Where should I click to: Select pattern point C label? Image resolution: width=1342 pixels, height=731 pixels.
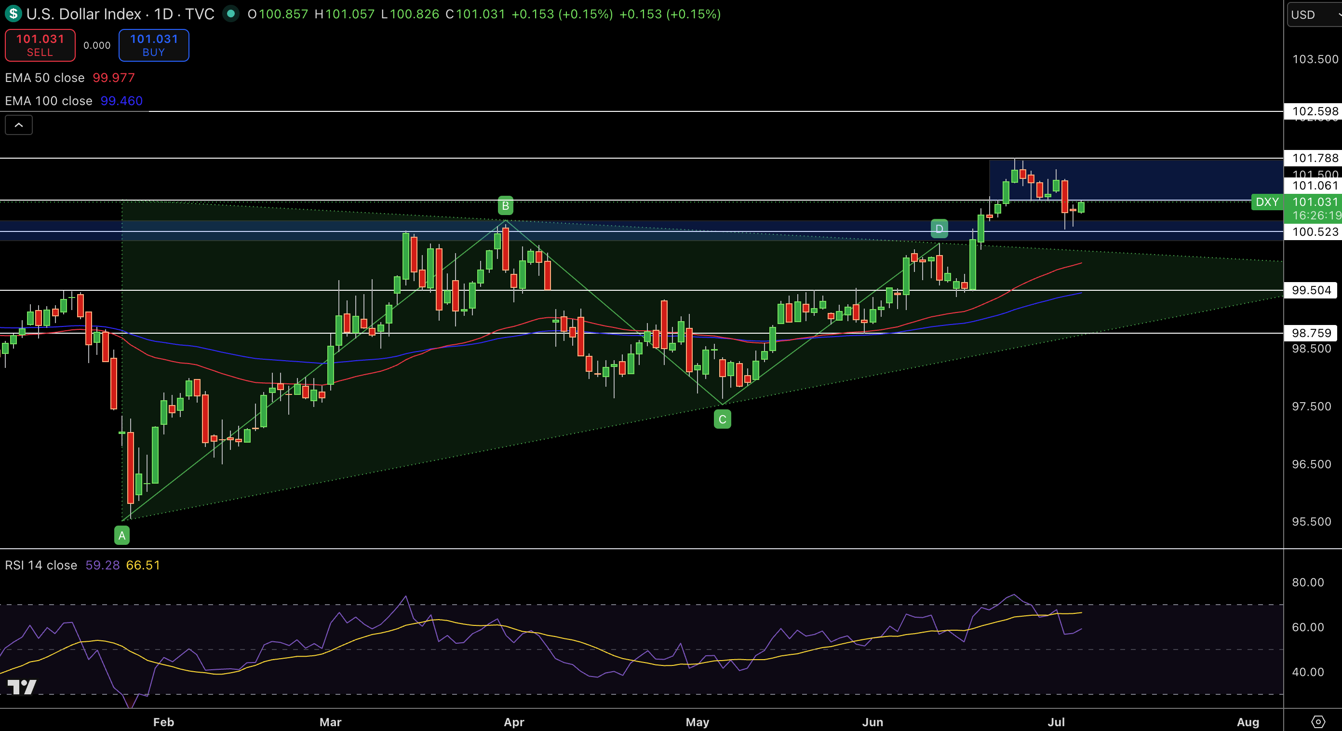[722, 419]
